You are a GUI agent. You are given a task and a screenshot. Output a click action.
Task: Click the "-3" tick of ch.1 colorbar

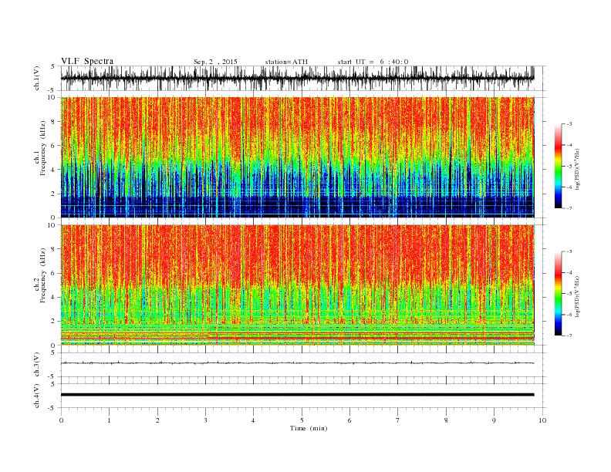(569, 124)
